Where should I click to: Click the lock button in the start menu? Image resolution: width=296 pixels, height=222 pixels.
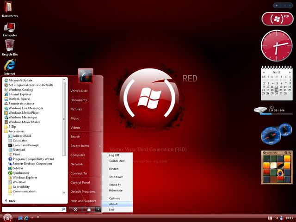[89, 210]
